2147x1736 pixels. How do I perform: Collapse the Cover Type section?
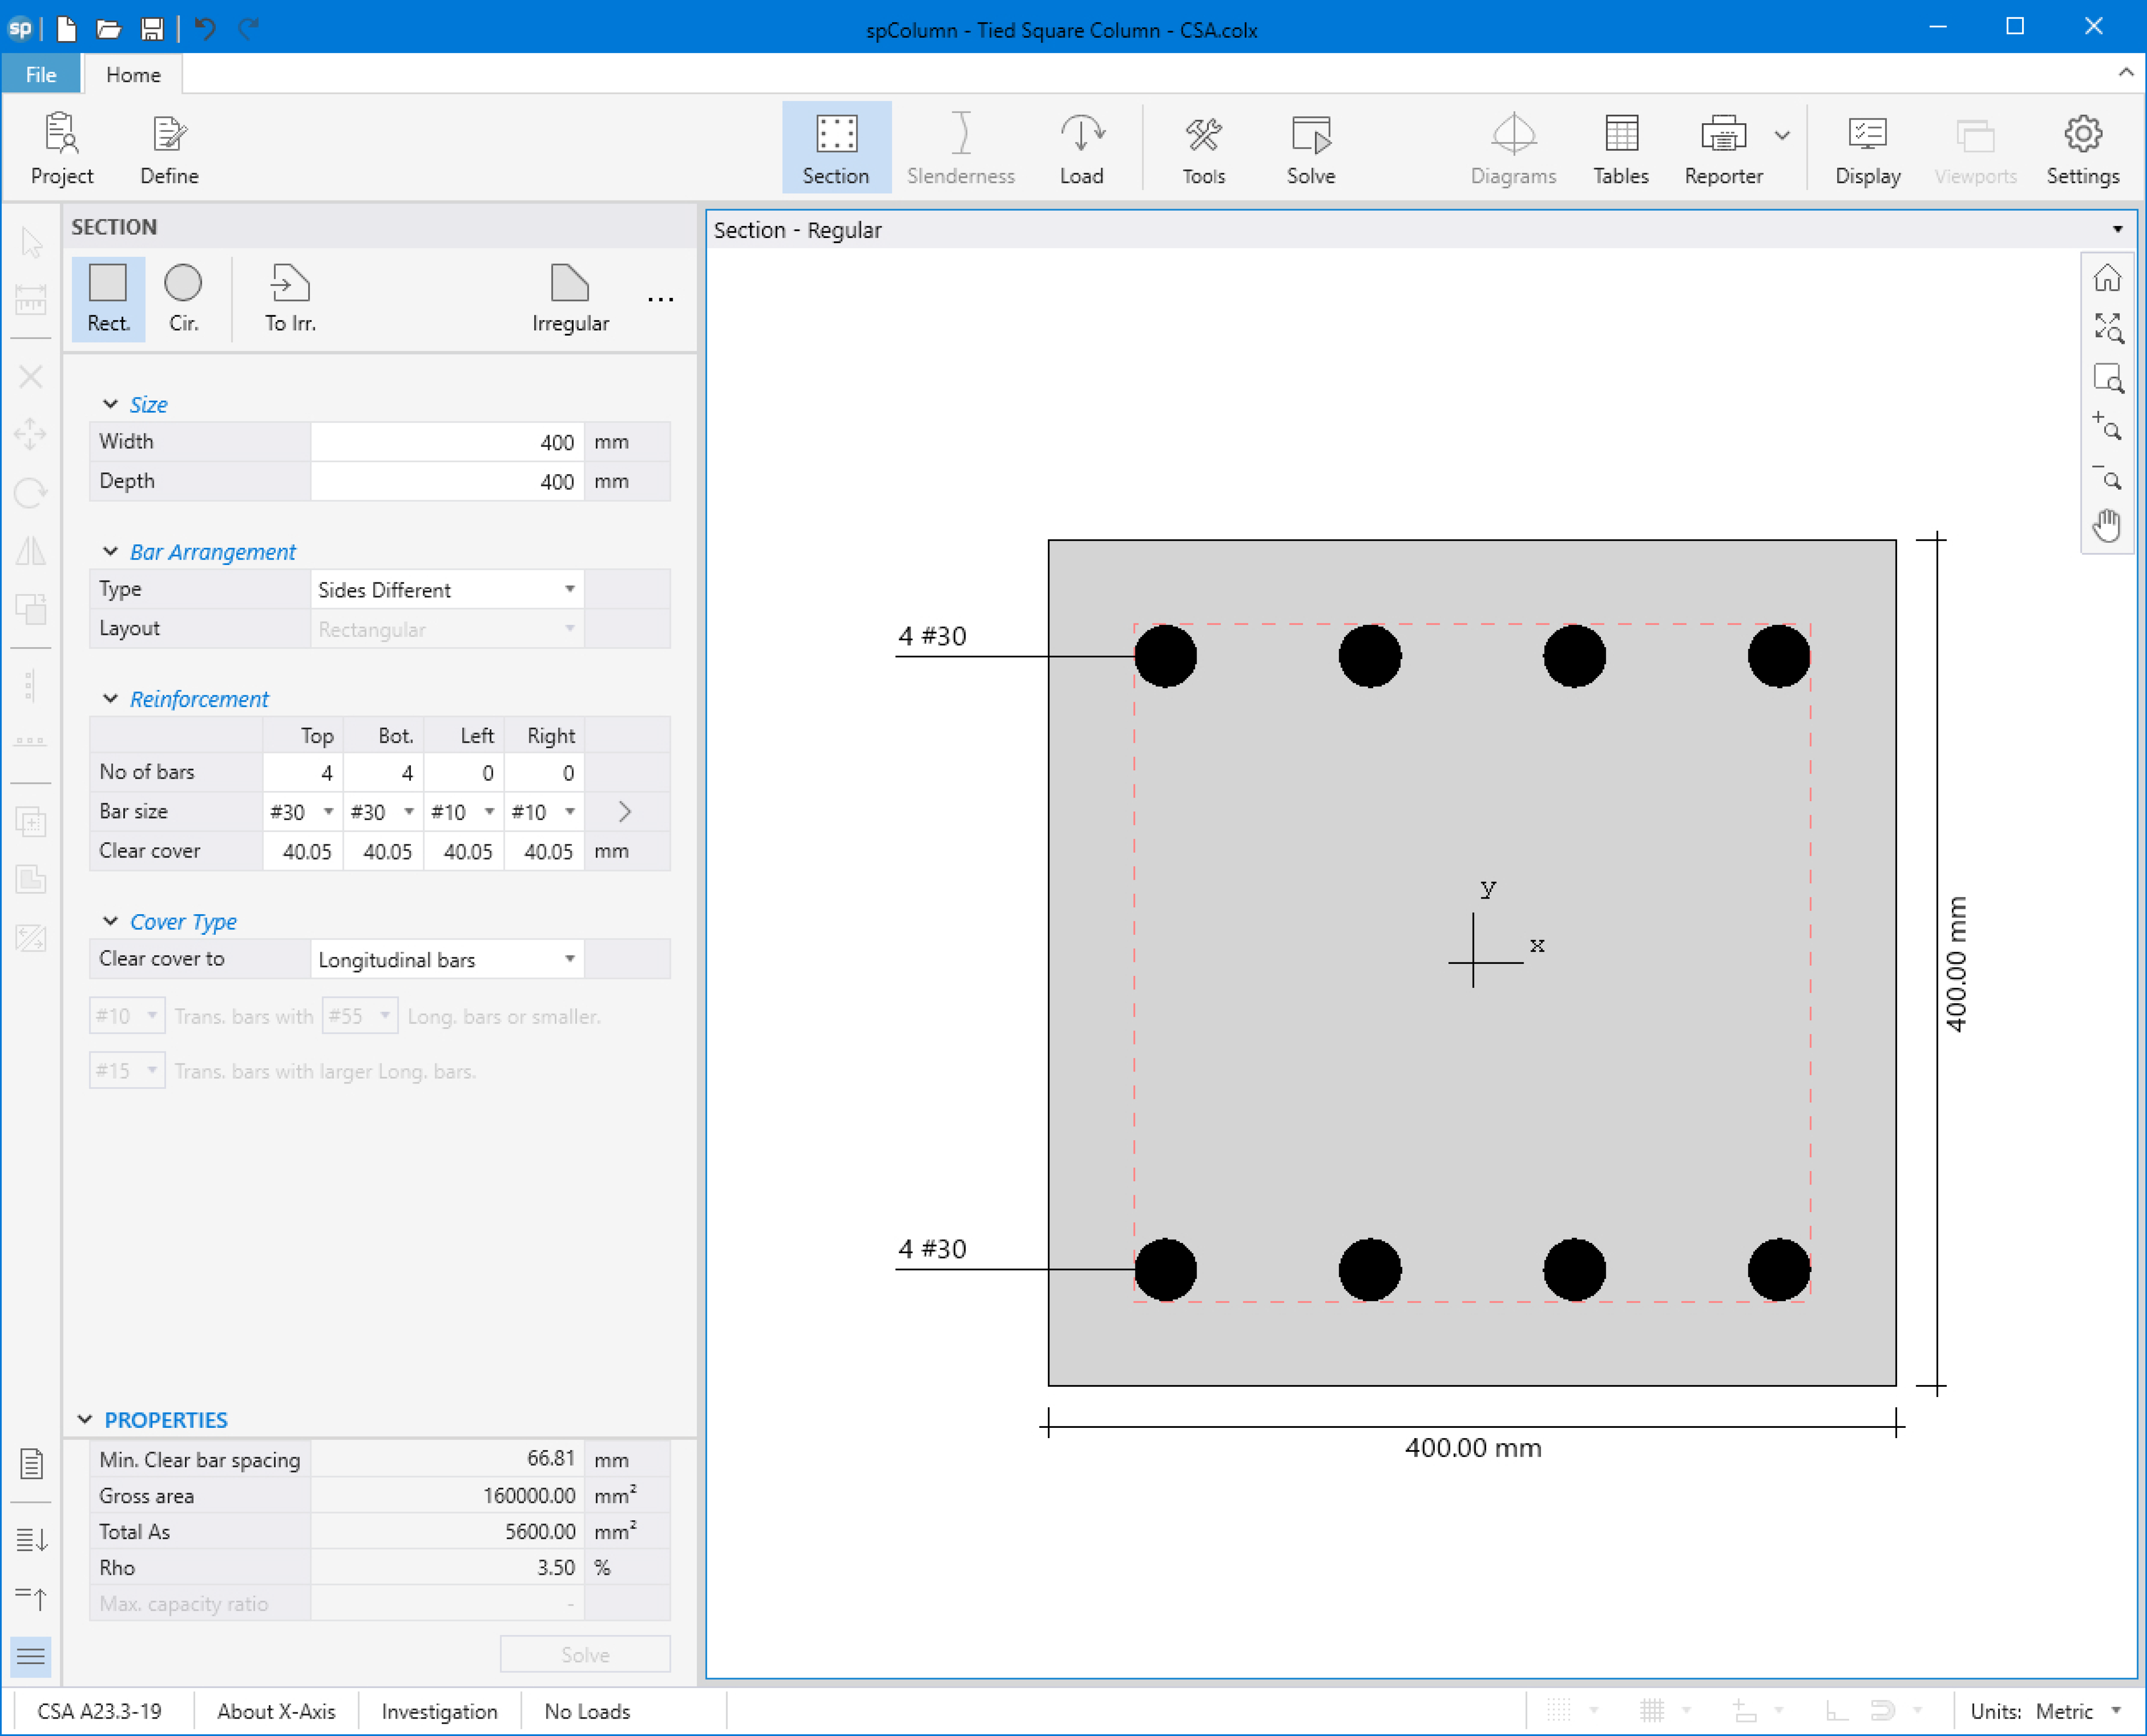pos(111,921)
